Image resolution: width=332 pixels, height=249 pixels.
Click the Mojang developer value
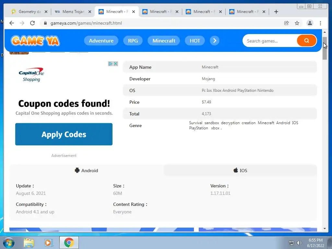pos(208,79)
